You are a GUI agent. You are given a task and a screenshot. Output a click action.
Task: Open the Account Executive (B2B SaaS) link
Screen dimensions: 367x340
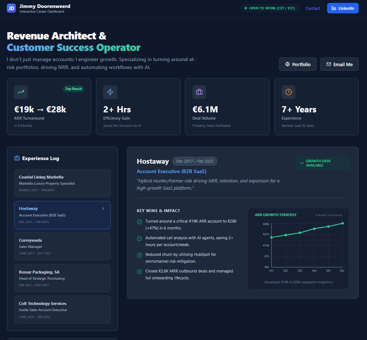point(172,171)
